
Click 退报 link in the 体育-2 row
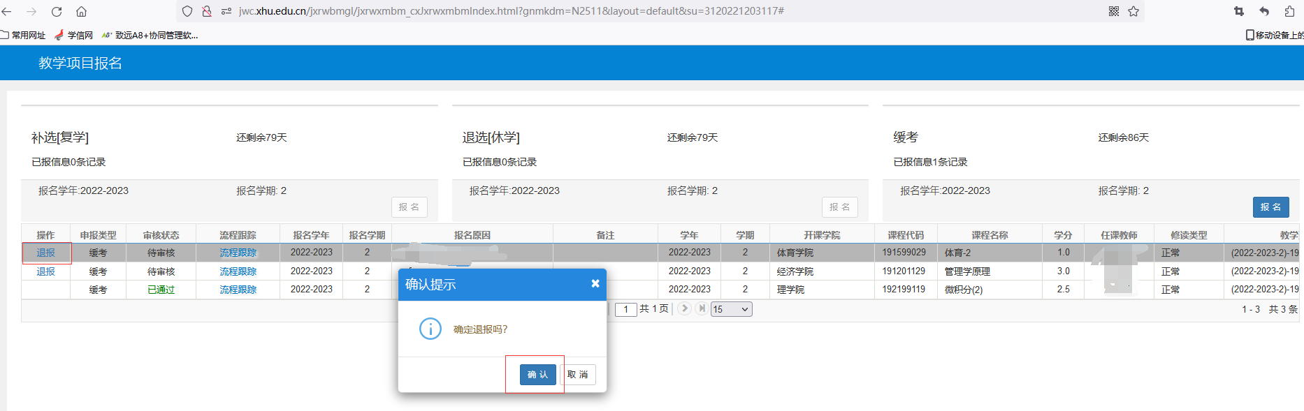tap(45, 253)
